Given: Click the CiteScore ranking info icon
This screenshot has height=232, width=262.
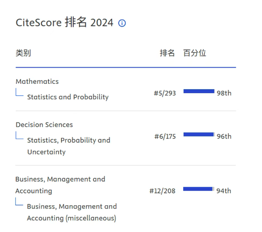Looking at the screenshot, I should click(122, 23).
